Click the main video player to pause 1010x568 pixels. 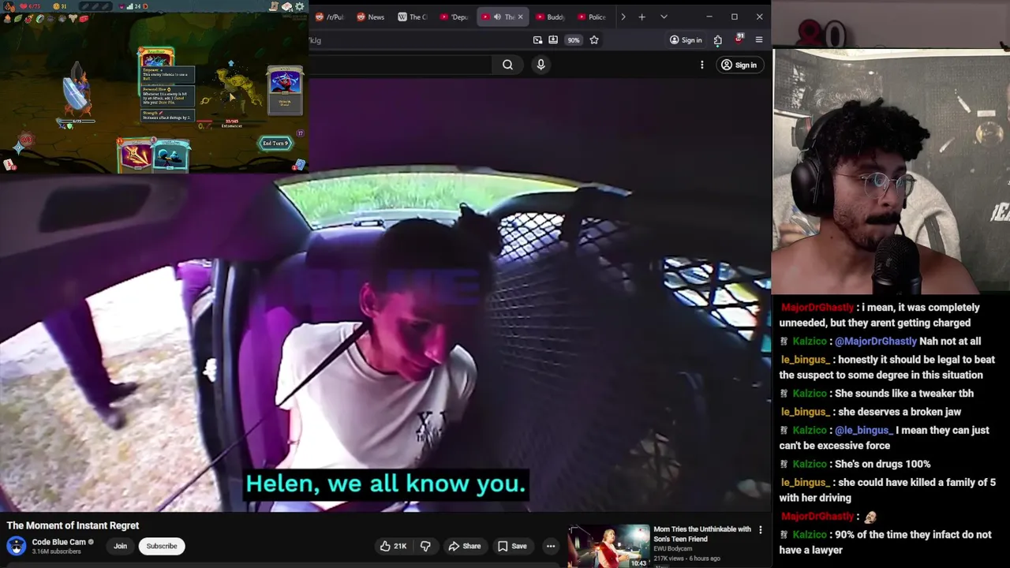385,296
